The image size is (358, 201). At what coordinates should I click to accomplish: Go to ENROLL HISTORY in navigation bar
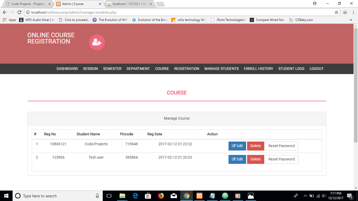258,69
